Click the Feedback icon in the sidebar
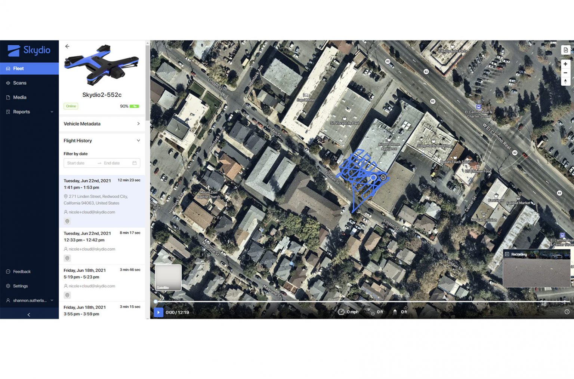 8,271
